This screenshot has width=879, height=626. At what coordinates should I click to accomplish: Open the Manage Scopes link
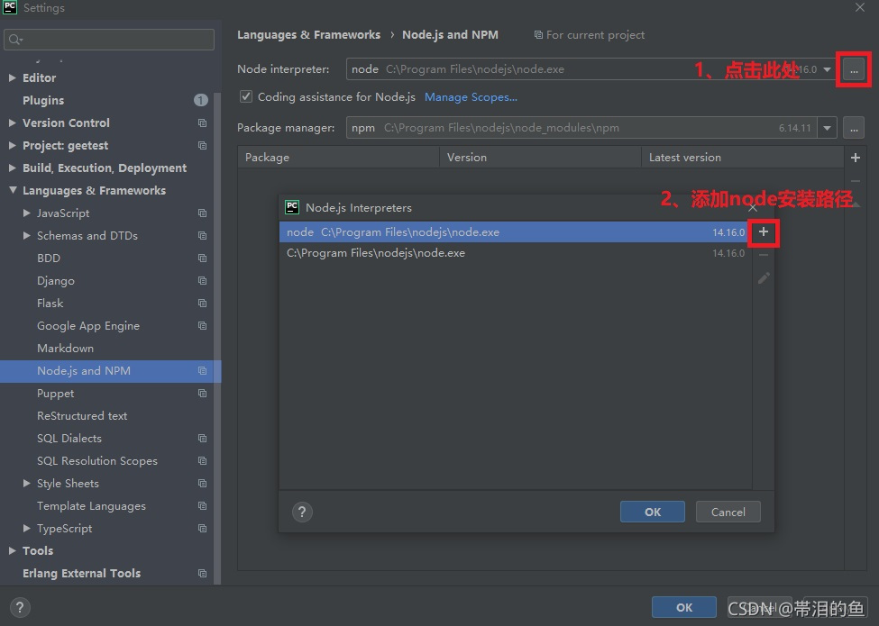coord(471,97)
